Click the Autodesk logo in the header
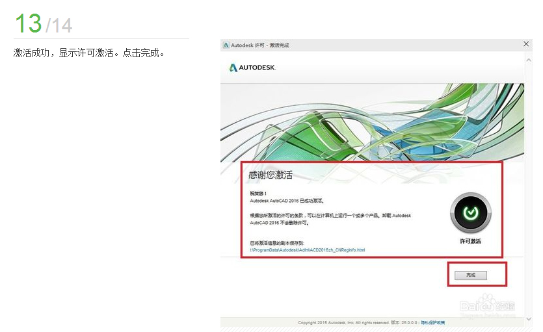Viewport: 543px width, 332px height. click(252, 68)
